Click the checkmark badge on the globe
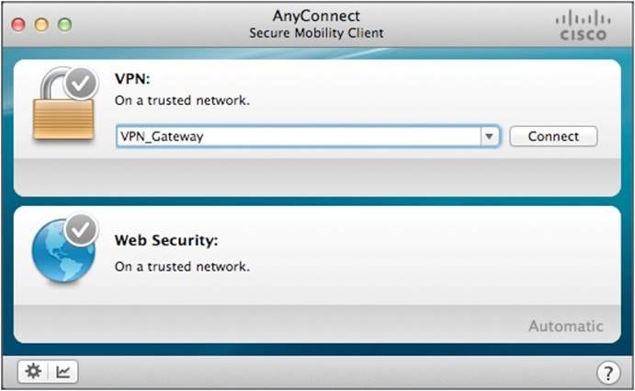The image size is (635, 391). pos(81,230)
